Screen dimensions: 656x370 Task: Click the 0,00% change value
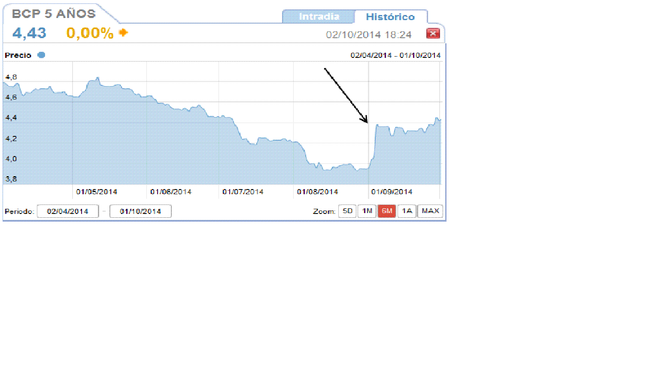(x=90, y=33)
